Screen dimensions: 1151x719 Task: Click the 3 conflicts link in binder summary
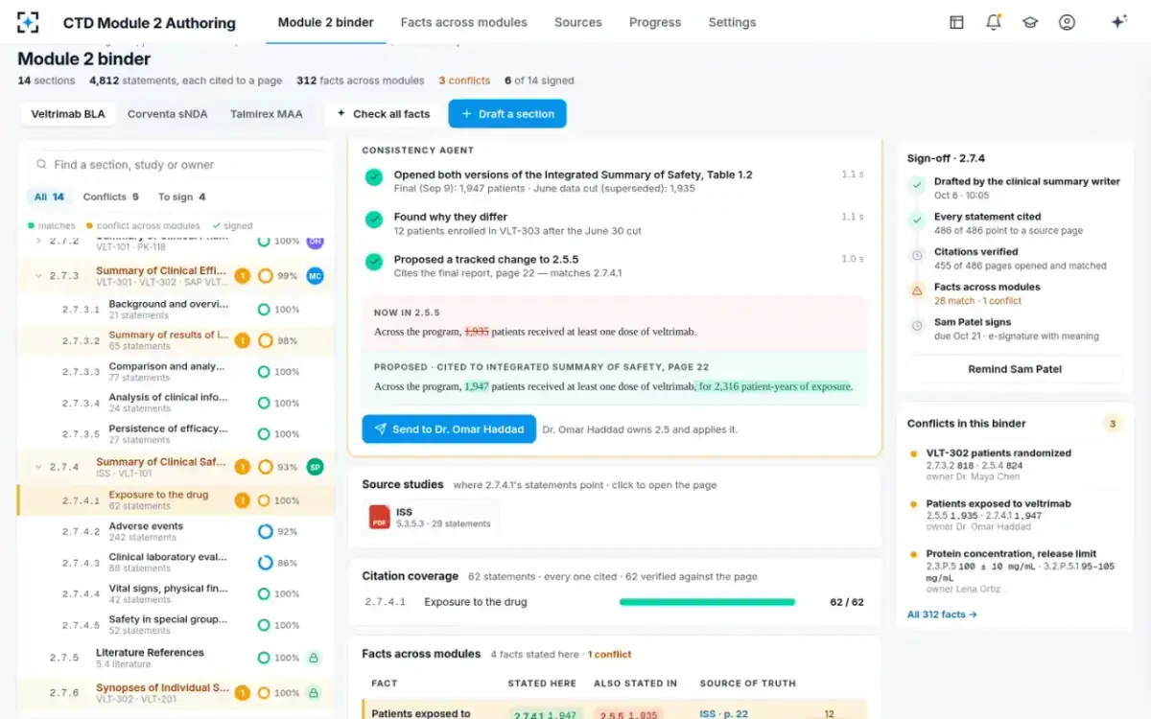tap(464, 81)
